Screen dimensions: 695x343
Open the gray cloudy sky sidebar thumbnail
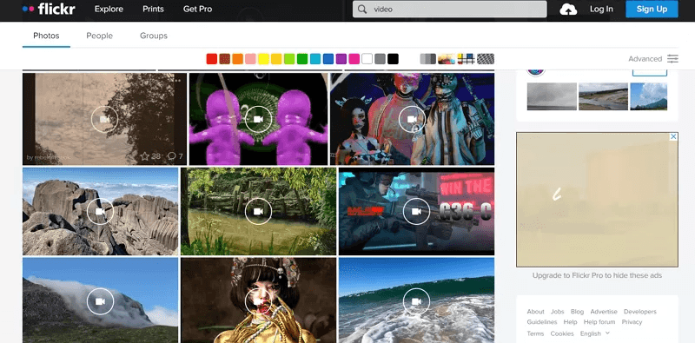pyautogui.click(x=552, y=96)
